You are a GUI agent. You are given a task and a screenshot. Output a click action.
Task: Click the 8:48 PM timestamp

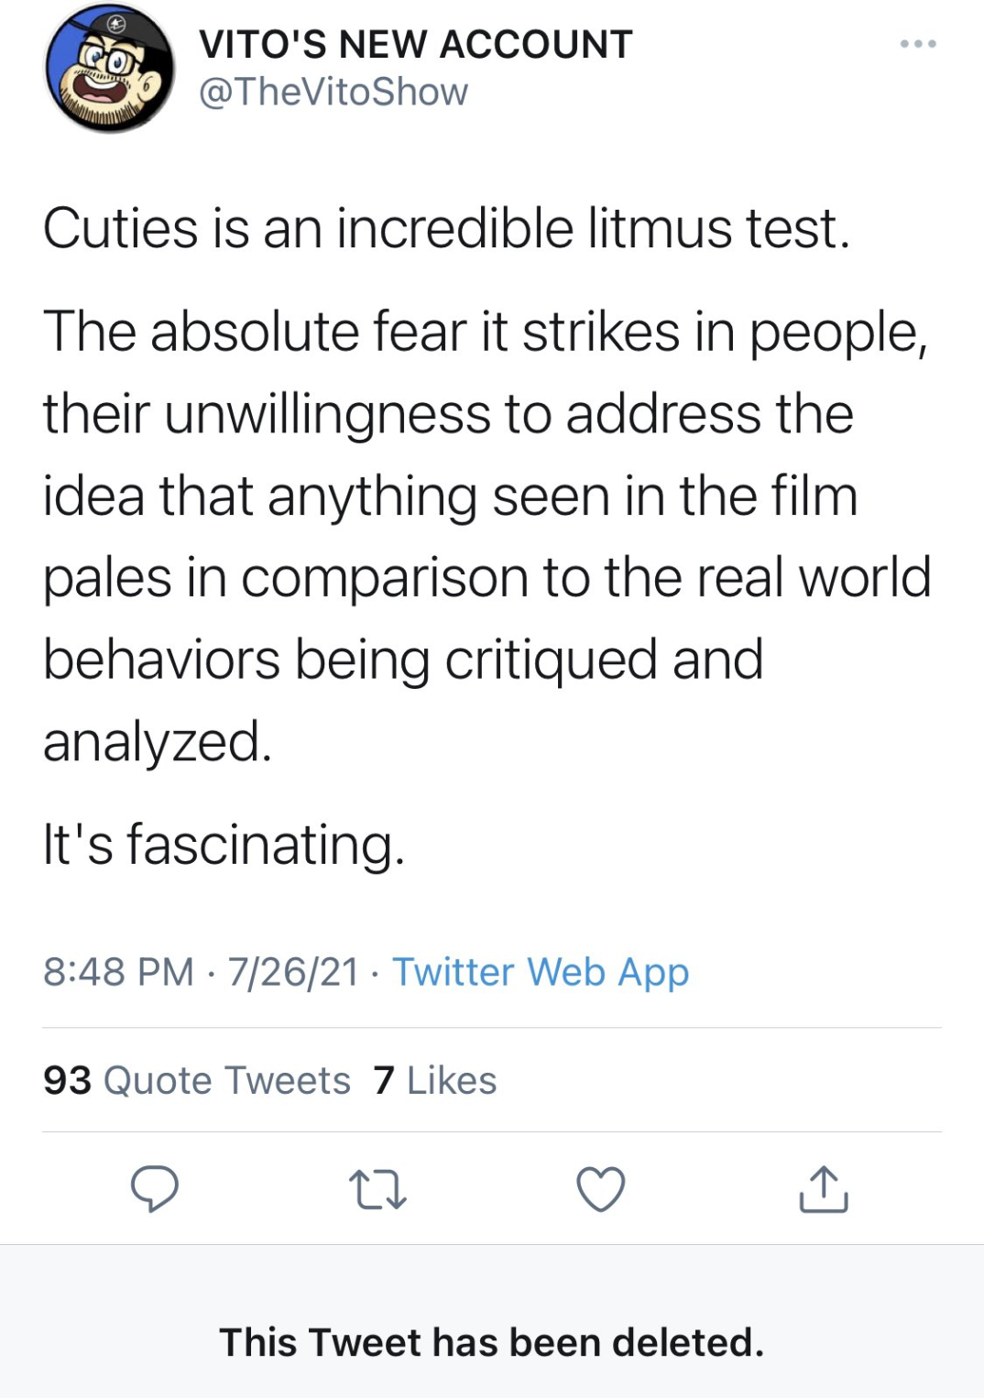click(118, 972)
